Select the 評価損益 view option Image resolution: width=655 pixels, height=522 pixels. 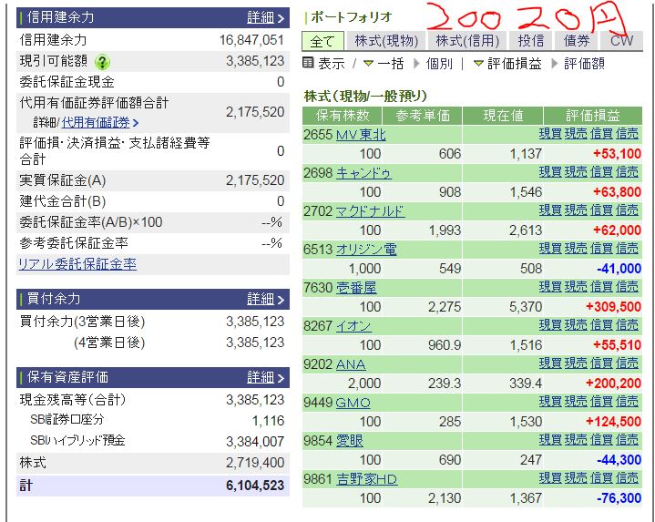[514, 64]
